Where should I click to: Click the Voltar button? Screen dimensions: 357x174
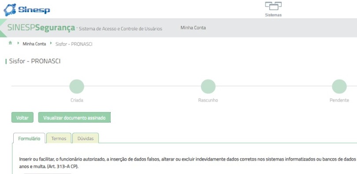pos(22,117)
